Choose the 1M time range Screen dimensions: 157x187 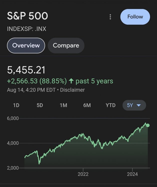63,105
